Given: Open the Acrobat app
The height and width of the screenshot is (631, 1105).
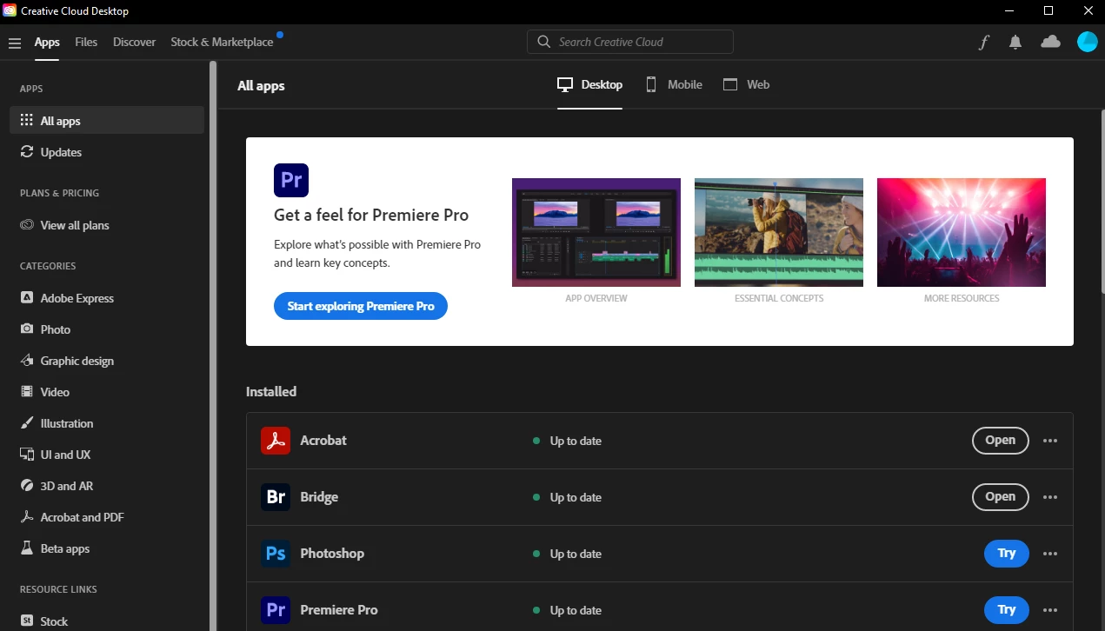Looking at the screenshot, I should click(1000, 441).
